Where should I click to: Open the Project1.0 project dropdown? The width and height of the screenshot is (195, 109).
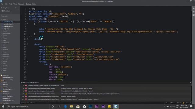tap(4, 16)
